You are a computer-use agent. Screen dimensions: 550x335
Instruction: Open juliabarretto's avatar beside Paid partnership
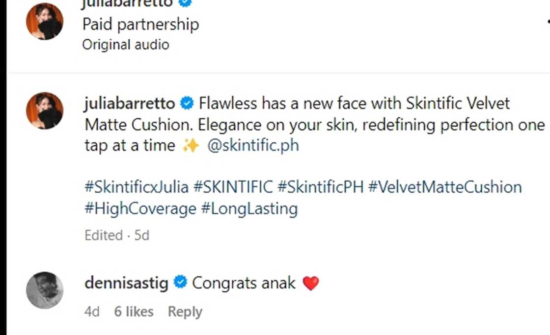coord(45,21)
